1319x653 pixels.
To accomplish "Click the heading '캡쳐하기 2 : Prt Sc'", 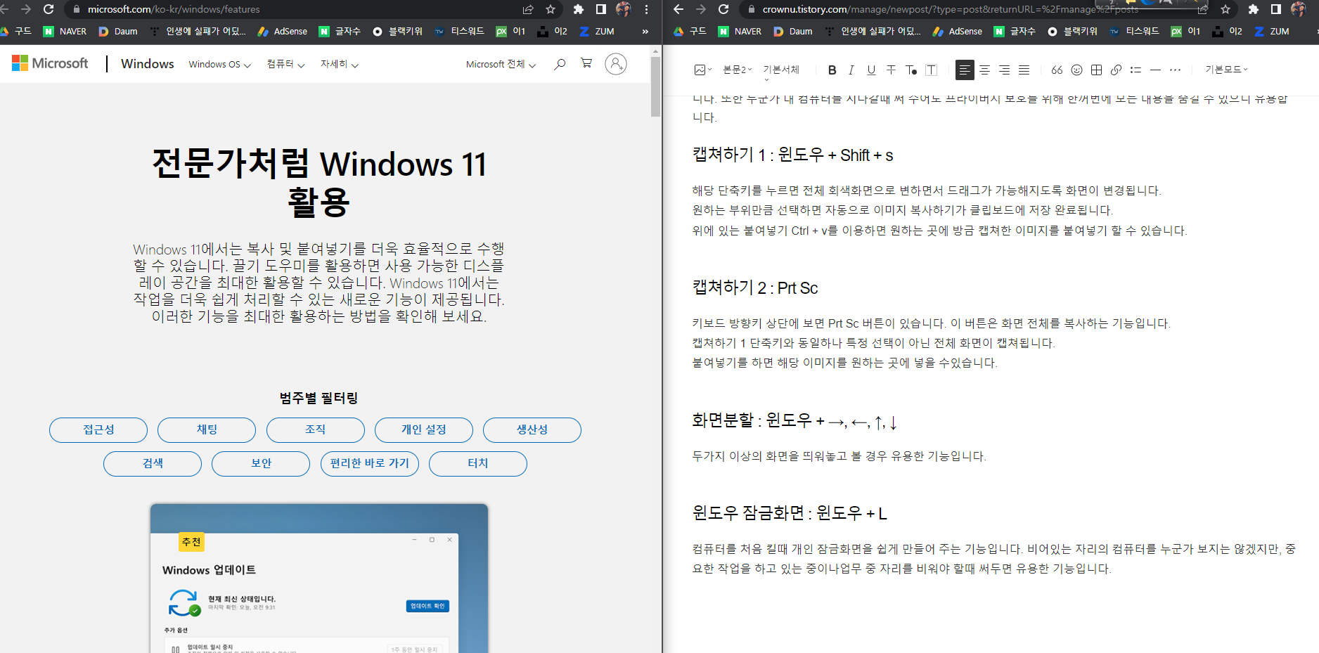I will point(755,288).
